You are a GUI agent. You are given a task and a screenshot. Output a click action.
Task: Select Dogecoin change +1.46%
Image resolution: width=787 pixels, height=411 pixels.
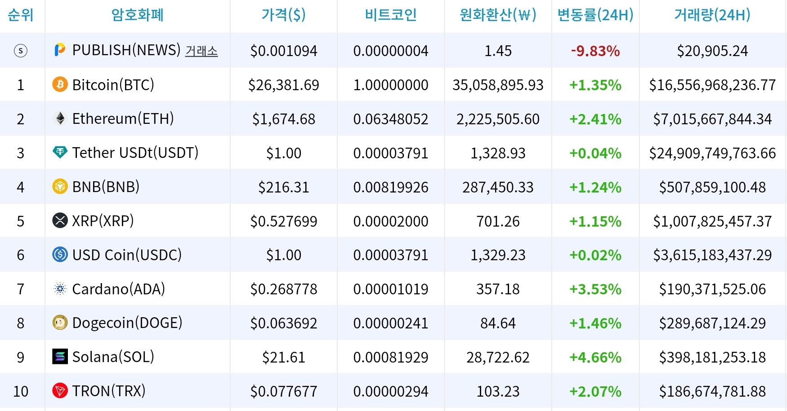(595, 323)
